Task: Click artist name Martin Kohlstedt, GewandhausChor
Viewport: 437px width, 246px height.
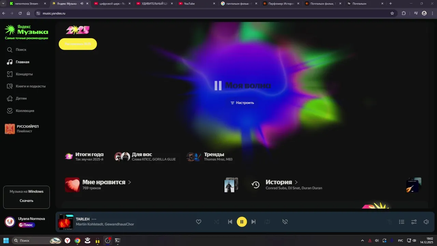Action: pos(105,224)
